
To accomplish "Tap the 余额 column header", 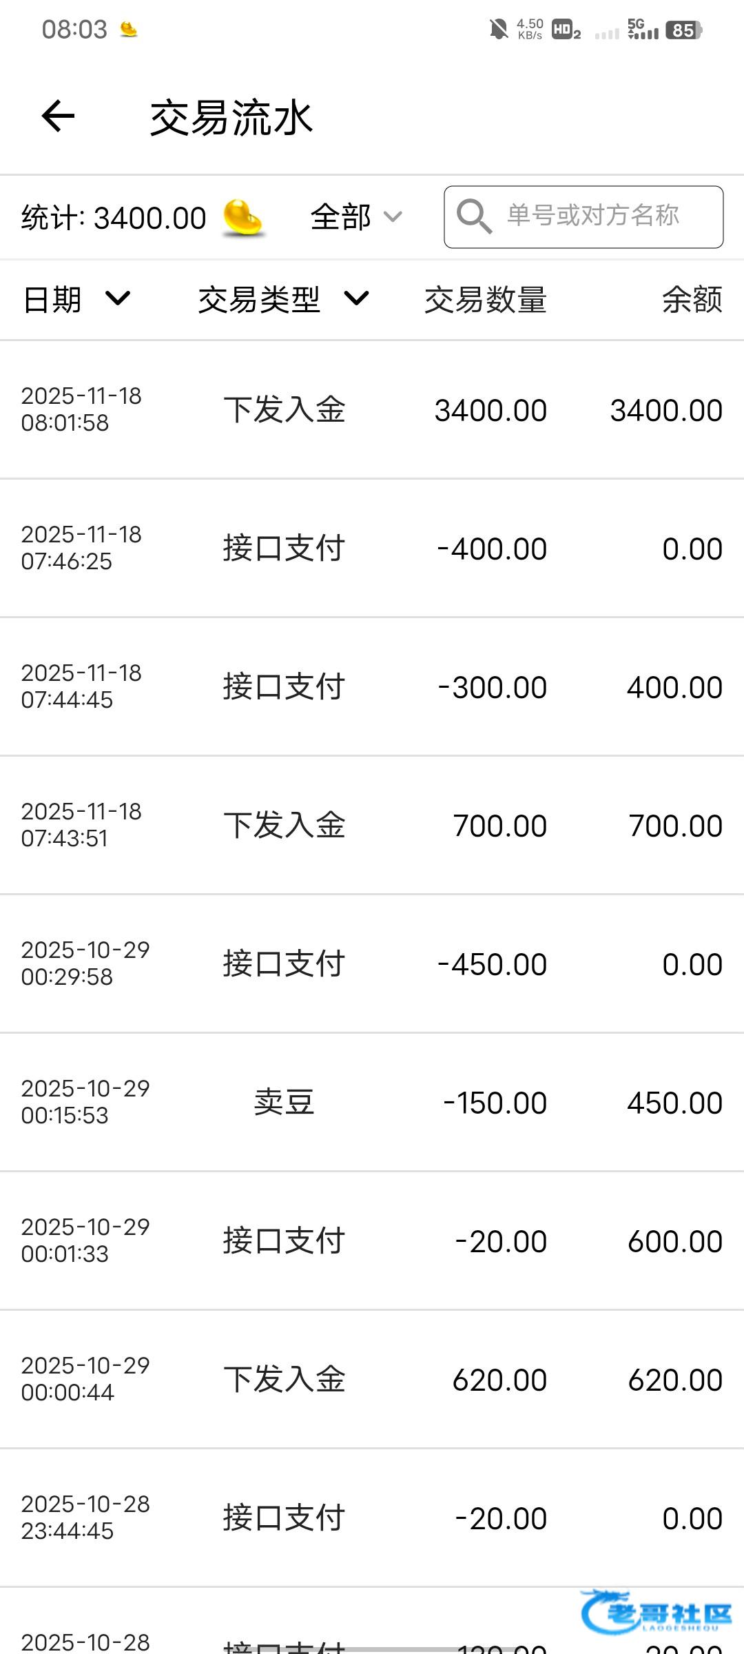I will pos(692,300).
